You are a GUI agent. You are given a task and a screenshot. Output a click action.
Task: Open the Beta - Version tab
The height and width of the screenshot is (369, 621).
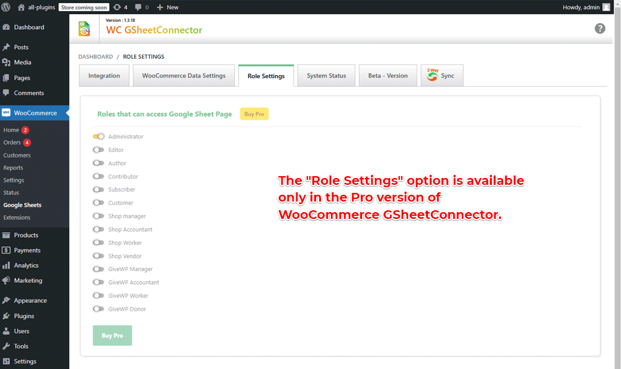pos(388,76)
